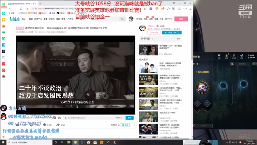Click the browser back arrow

[10, 9]
